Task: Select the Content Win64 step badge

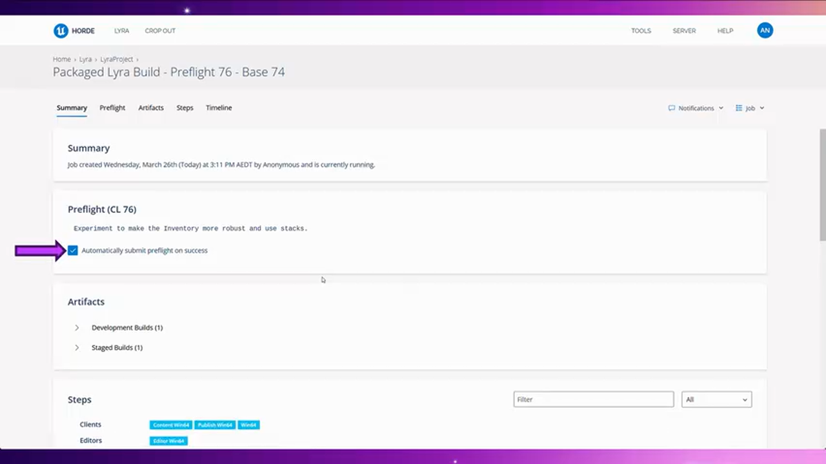Action: (170, 425)
